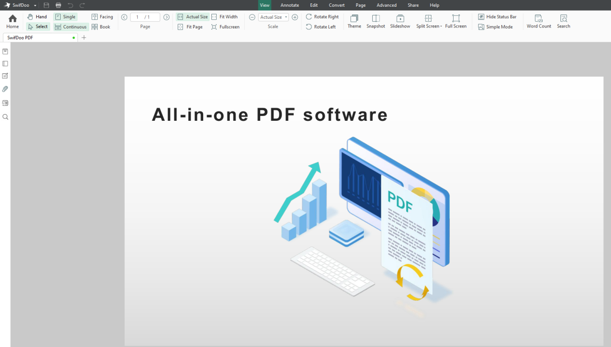
Task: Open the Search tool in the ribbon
Action: click(x=563, y=21)
